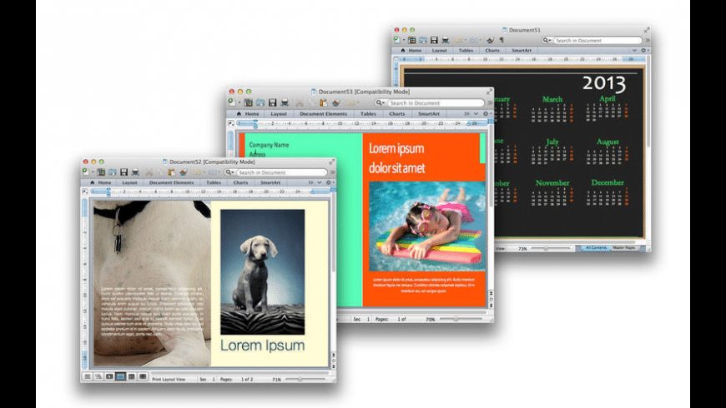The width and height of the screenshot is (726, 408).
Task: Switch Document52 to Publishing Layout view button
Action: tap(109, 377)
